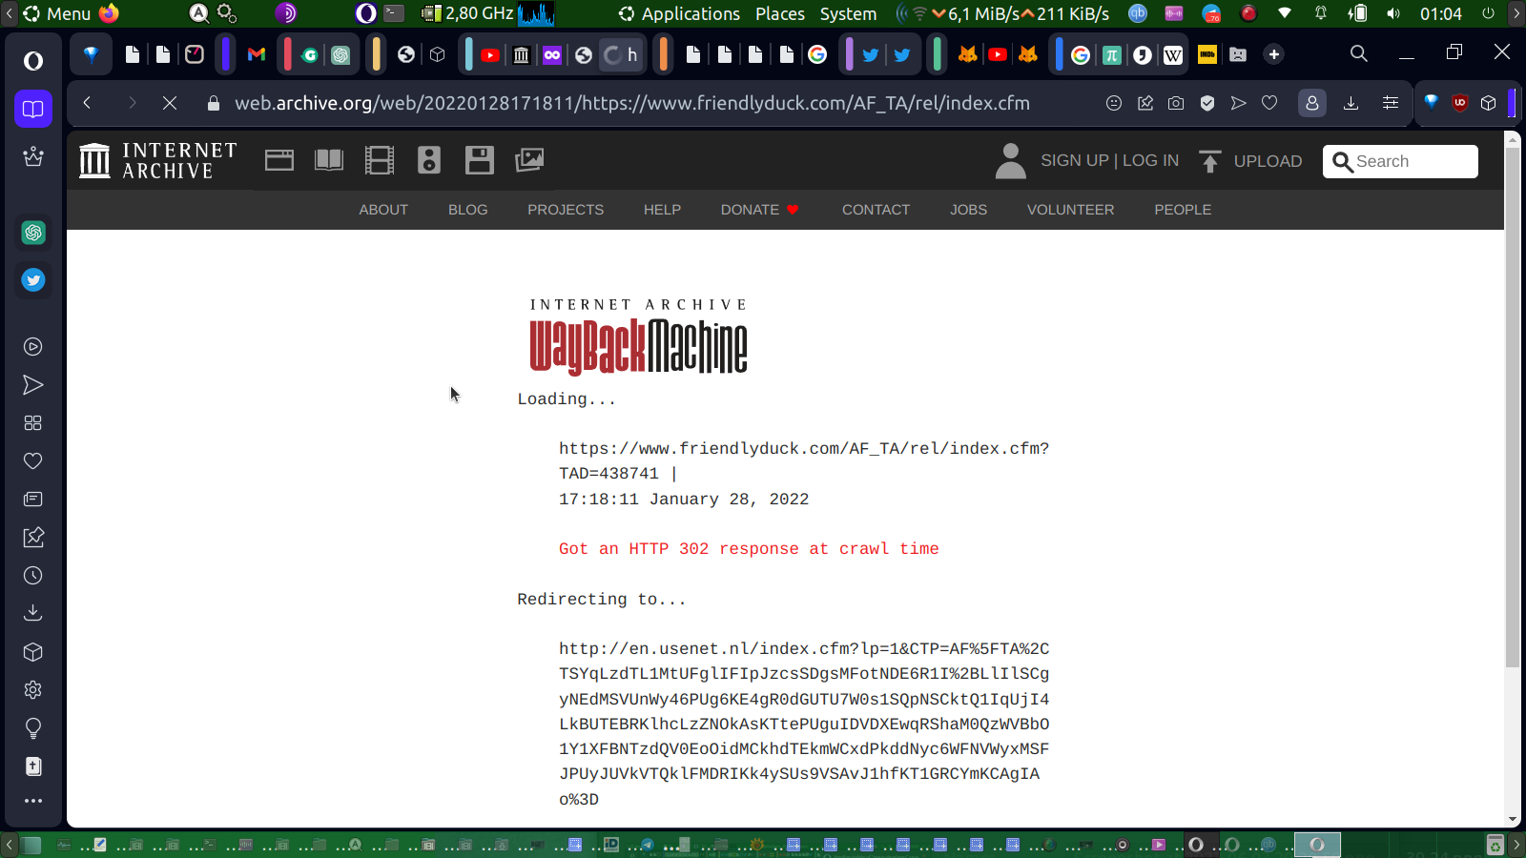This screenshot has height=858, width=1526.
Task: Open the MATE Menu button
Action: click(57, 13)
